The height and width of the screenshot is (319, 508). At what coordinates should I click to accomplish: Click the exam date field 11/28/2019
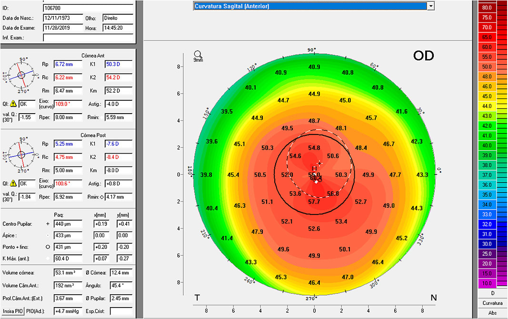pos(63,28)
